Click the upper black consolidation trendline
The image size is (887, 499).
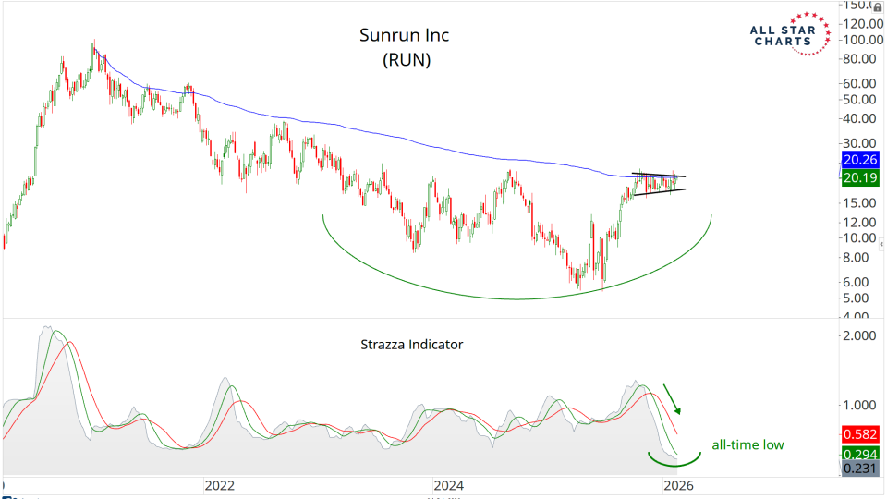click(x=659, y=175)
